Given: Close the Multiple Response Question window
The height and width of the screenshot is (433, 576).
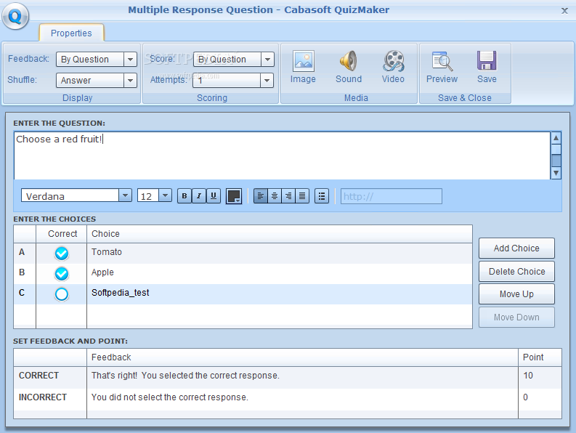Looking at the screenshot, I should click(x=564, y=11).
